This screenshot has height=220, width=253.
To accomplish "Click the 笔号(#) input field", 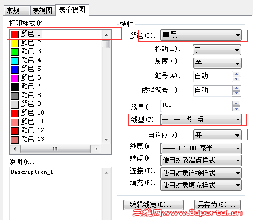I will click(213, 76).
